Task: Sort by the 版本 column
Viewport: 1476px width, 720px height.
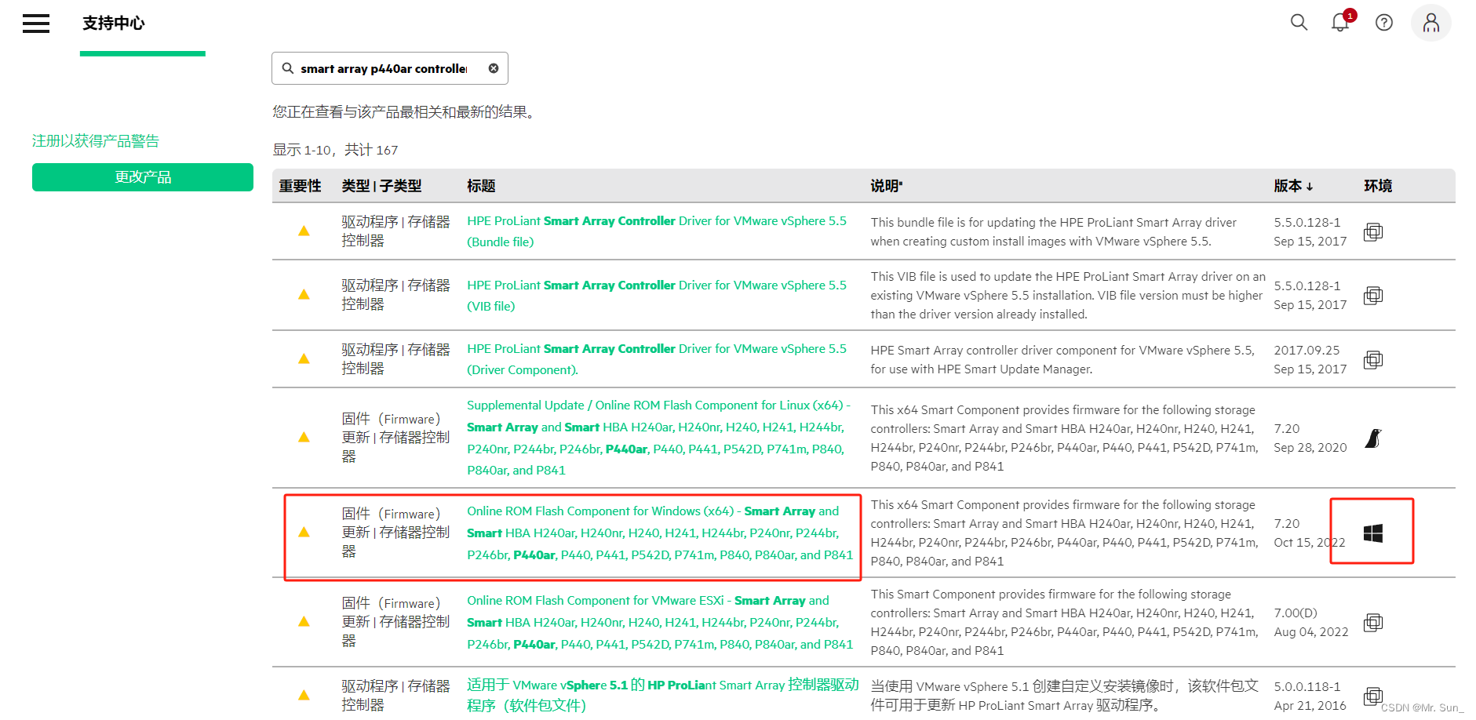Action: (x=1293, y=186)
